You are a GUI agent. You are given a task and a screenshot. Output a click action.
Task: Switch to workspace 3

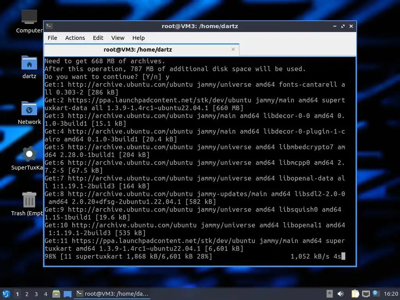click(x=36, y=294)
